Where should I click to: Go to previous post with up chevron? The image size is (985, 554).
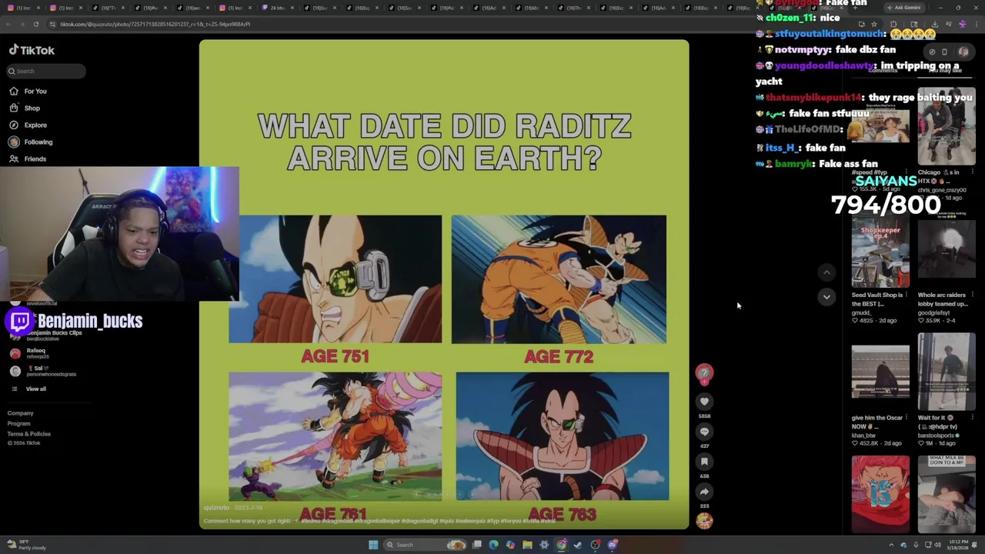[x=826, y=272]
